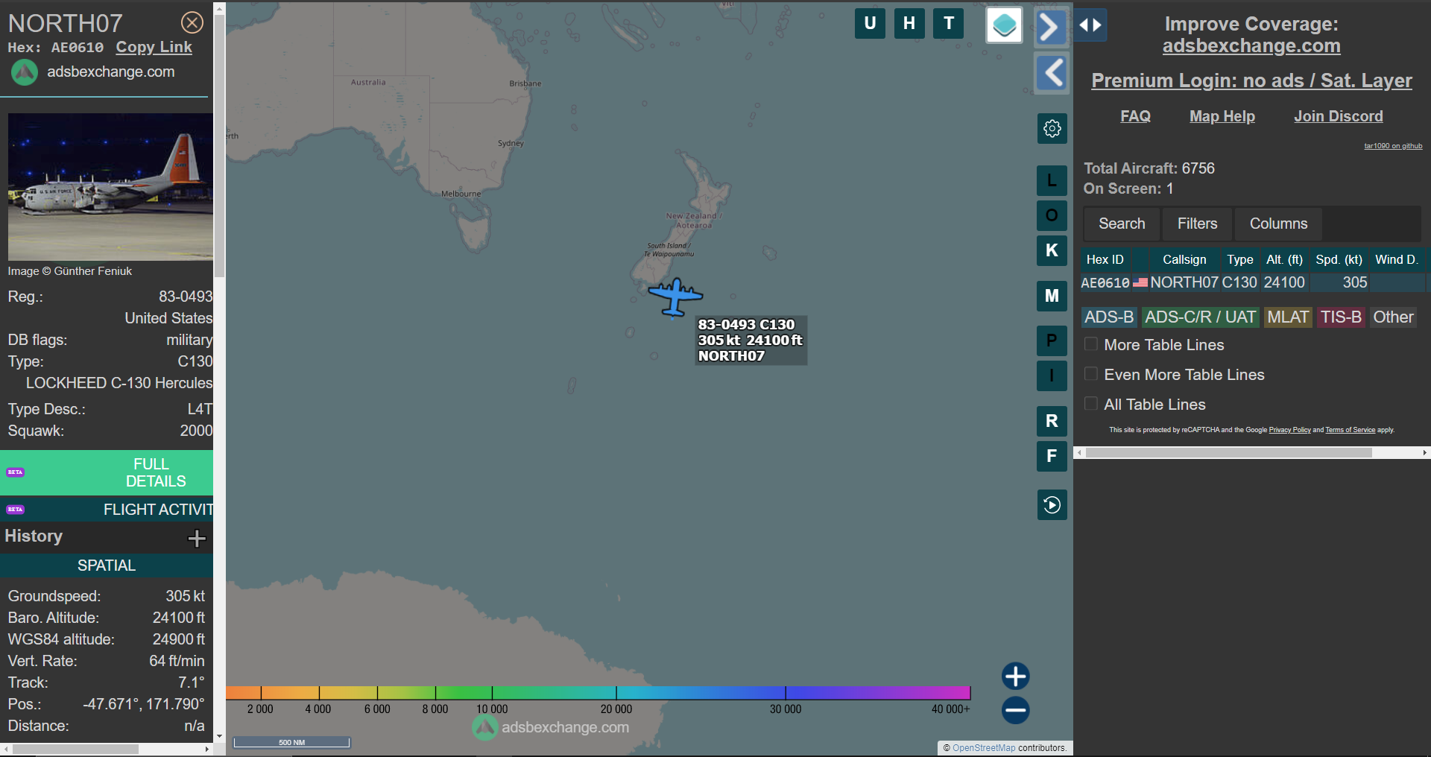Click the aircraft table horizontal scrollbar
Viewport: 1431px width, 757px height.
coord(1229,452)
